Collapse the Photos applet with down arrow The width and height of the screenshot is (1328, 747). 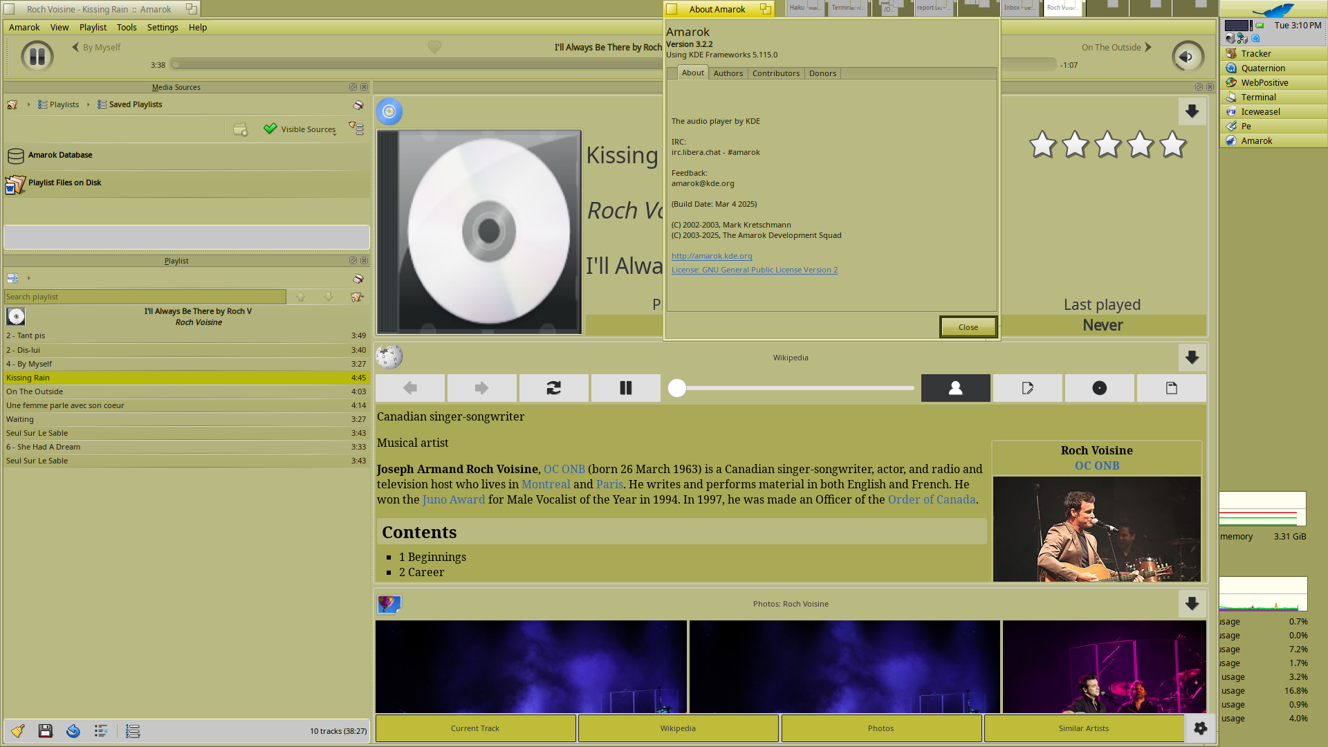(1192, 604)
